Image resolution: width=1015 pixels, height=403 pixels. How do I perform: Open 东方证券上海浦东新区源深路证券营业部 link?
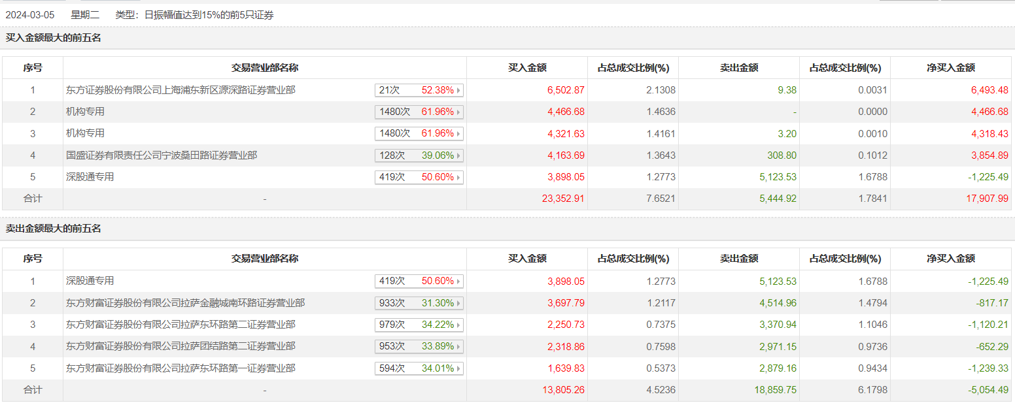(x=181, y=90)
